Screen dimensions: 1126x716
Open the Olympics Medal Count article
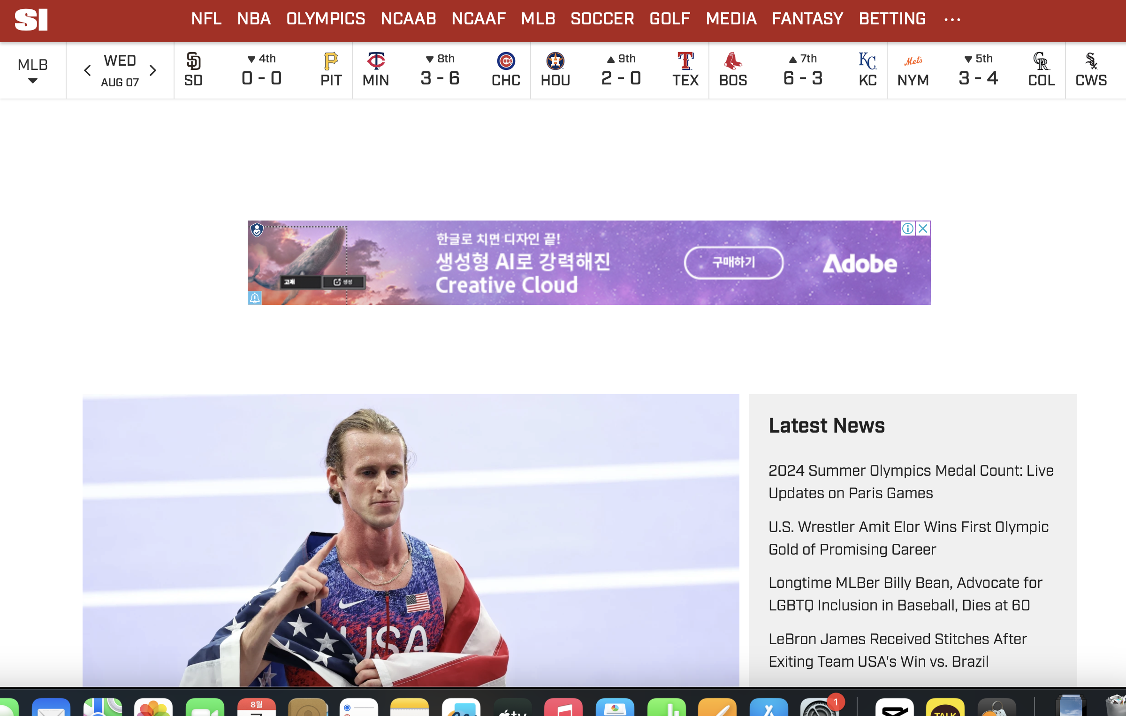pyautogui.click(x=911, y=481)
